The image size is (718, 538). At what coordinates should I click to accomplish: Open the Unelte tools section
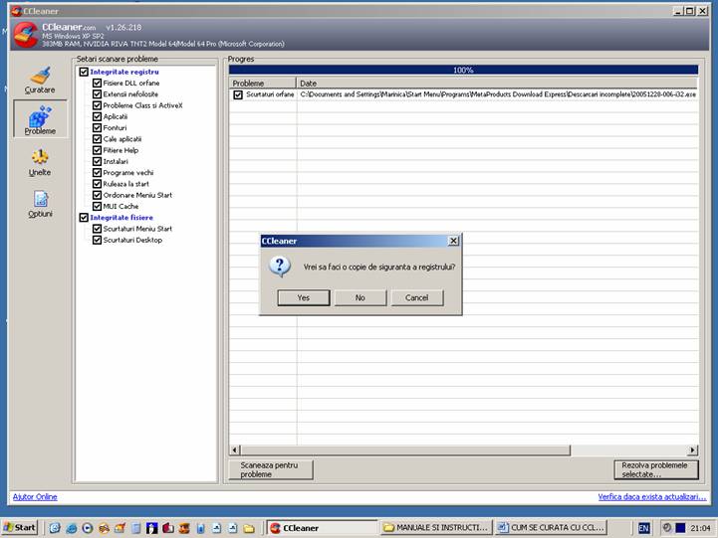(x=40, y=162)
